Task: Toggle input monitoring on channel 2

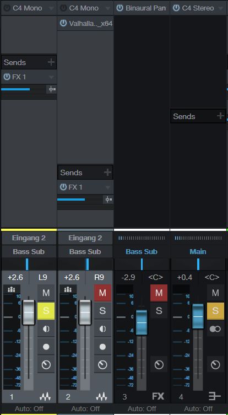Action: click(102, 328)
